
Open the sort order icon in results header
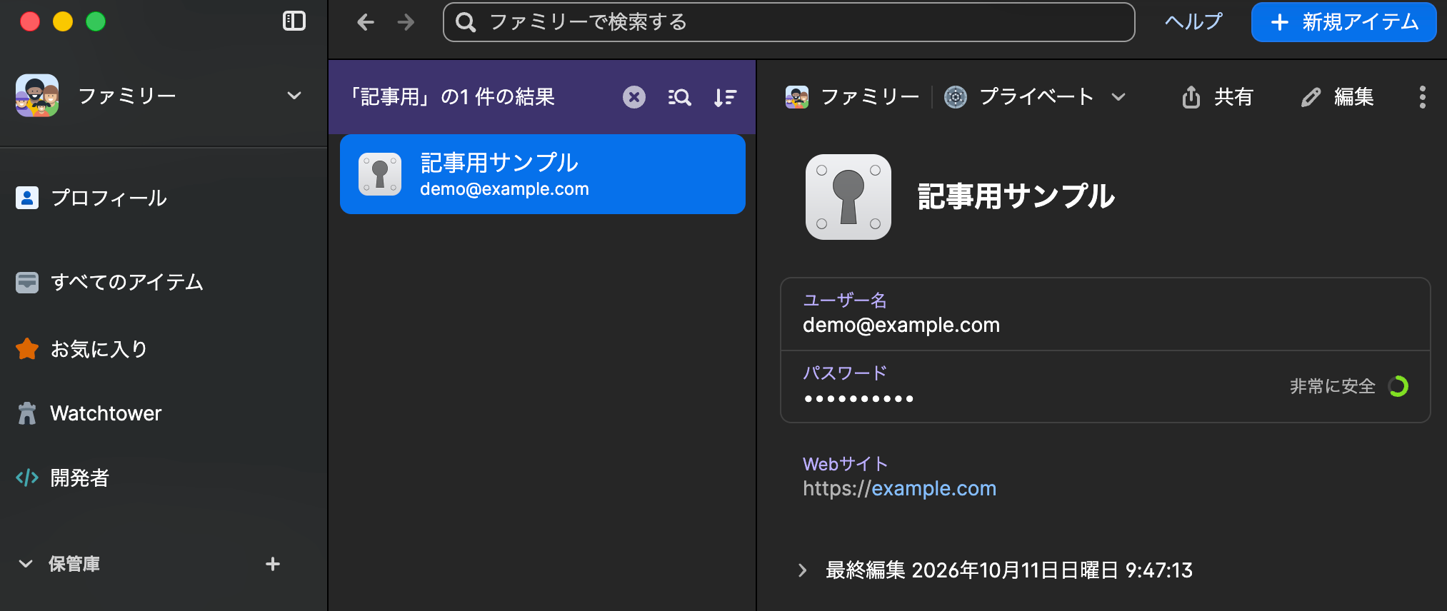[725, 97]
